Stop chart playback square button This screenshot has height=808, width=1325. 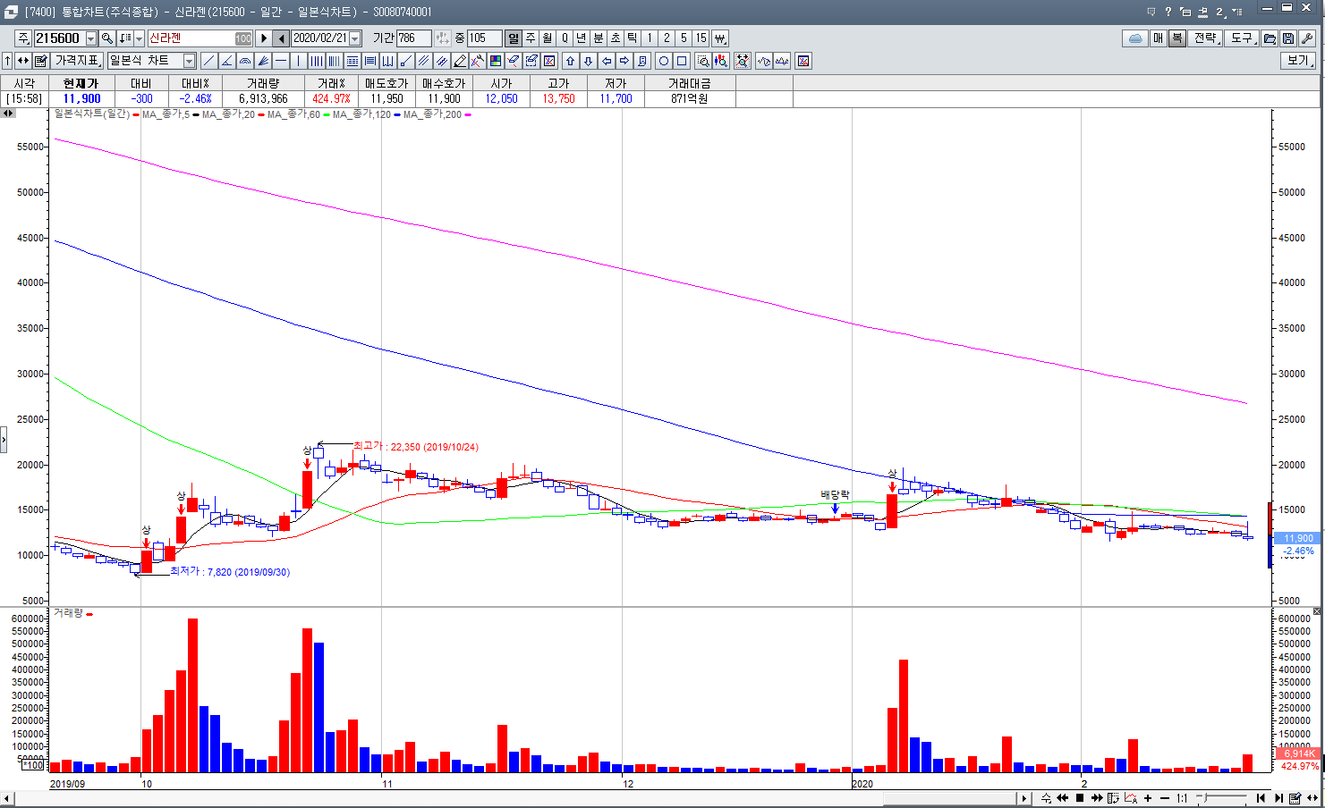(1080, 798)
